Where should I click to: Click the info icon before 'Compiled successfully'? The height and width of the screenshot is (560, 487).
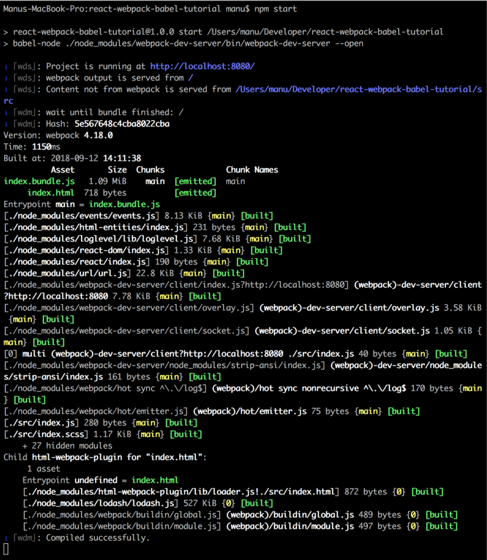coord(6,538)
